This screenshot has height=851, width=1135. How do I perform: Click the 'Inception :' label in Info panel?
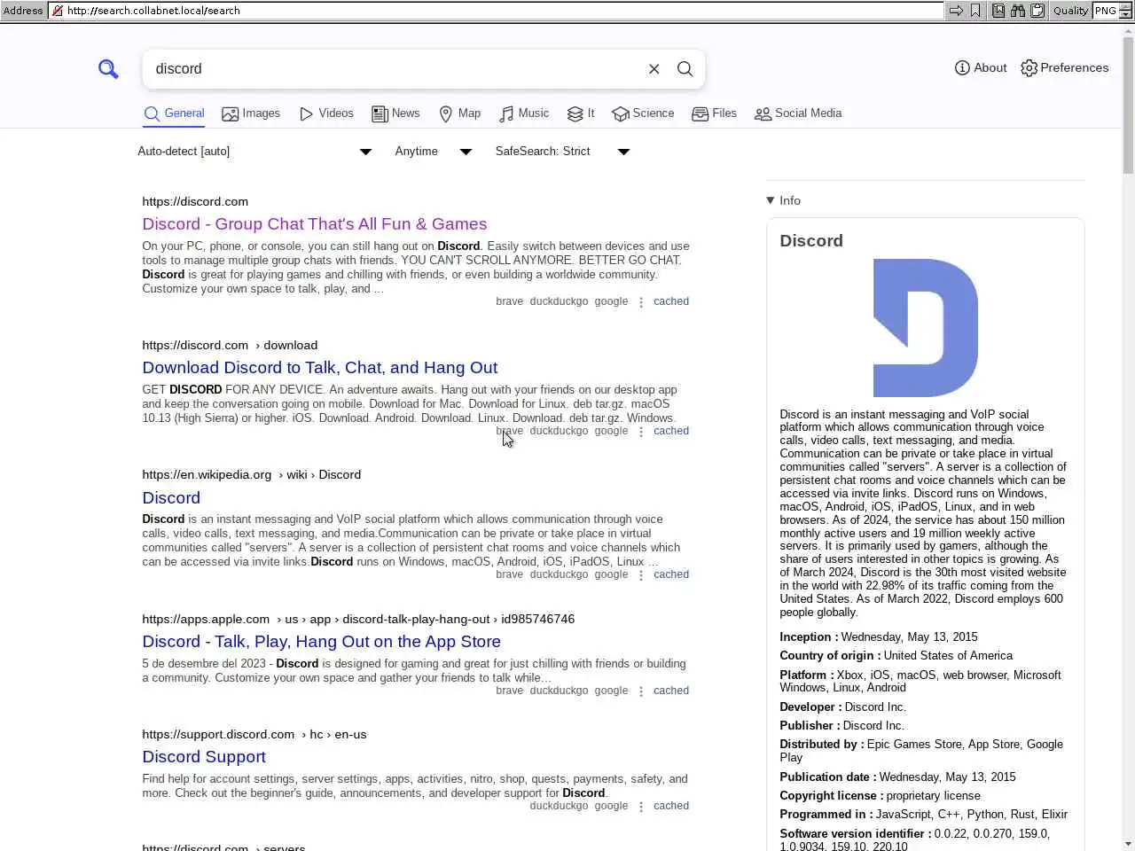point(809,637)
